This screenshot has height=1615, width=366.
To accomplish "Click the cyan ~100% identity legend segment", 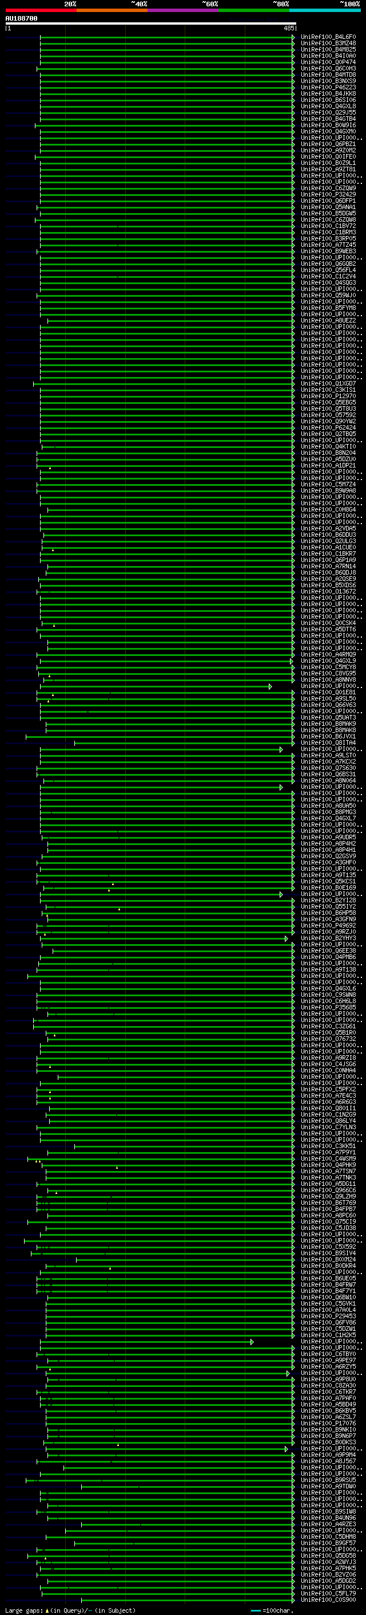I will [x=325, y=10].
